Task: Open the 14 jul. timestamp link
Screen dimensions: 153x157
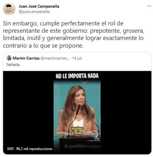Action: pyautogui.click(x=77, y=58)
